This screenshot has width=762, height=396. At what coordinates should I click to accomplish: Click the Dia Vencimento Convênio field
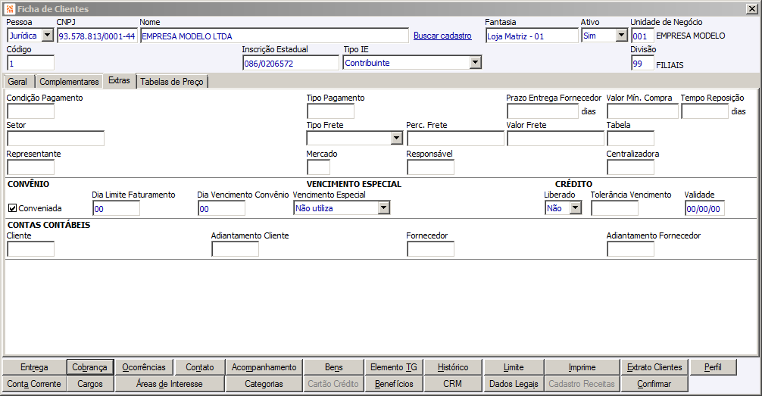coord(222,208)
